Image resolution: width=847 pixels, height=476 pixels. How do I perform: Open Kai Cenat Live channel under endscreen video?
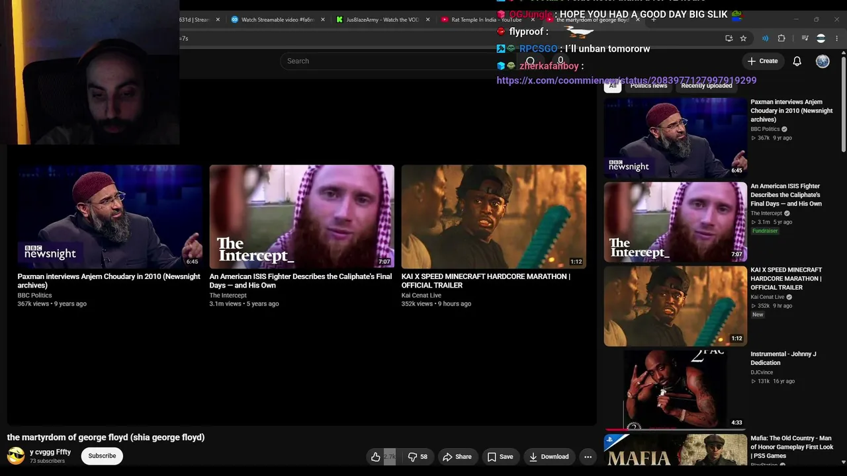[422, 296]
